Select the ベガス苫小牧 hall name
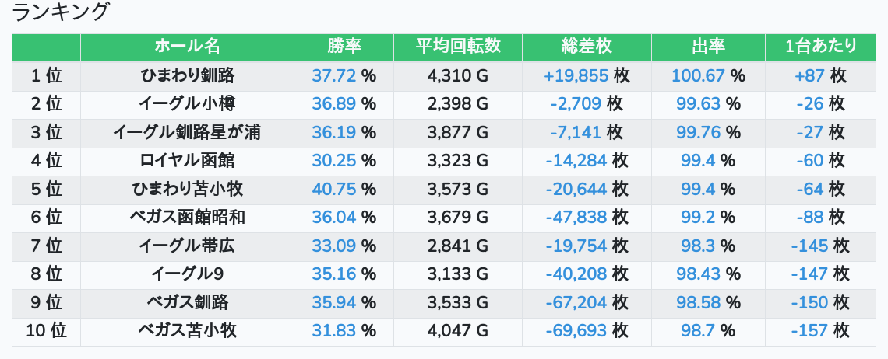 187,331
